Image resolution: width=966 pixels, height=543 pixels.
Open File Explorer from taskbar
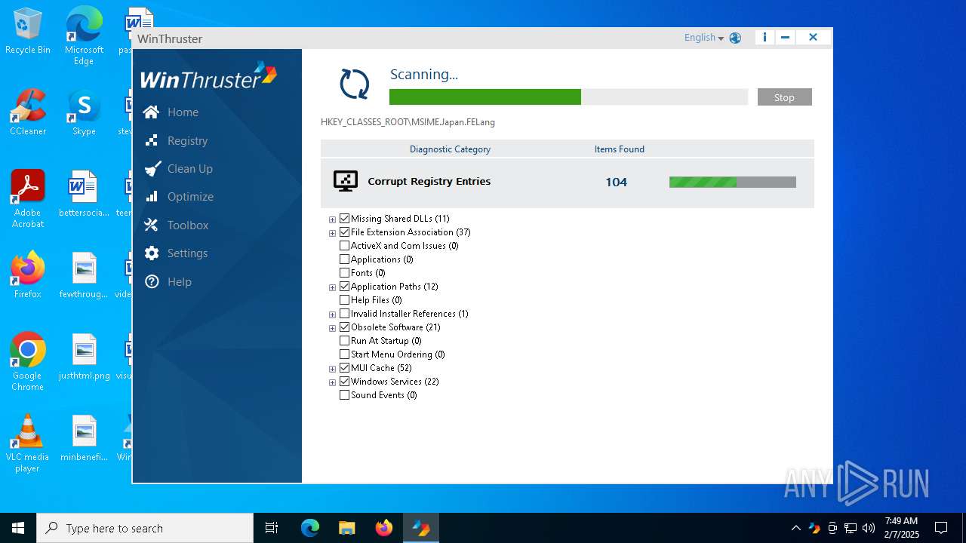coord(346,528)
